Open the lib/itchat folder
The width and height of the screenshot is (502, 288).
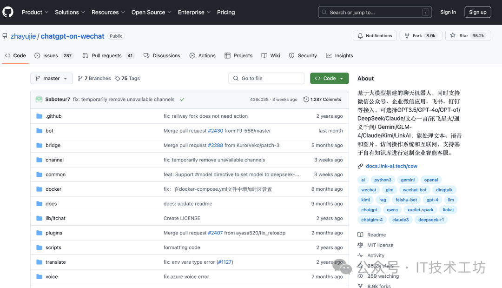(55, 219)
